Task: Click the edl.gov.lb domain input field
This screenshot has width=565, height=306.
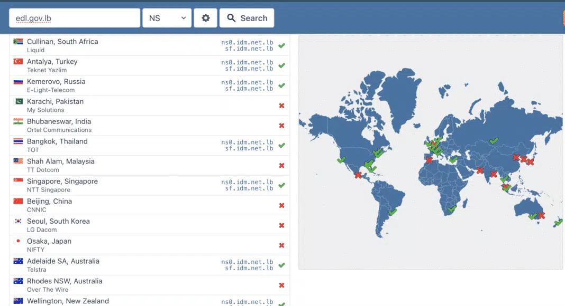Action: coord(74,18)
